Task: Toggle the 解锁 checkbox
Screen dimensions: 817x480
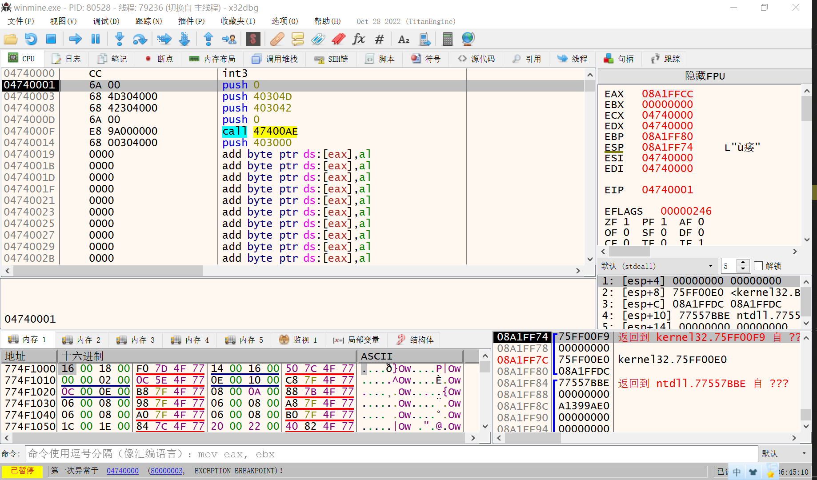Action: point(759,266)
